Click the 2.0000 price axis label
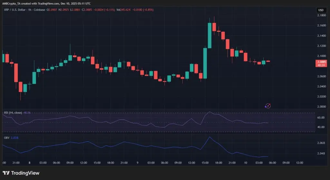 point(321,107)
